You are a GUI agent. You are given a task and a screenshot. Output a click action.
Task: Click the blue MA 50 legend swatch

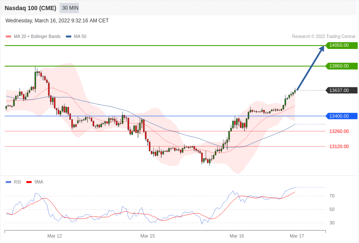click(68, 37)
